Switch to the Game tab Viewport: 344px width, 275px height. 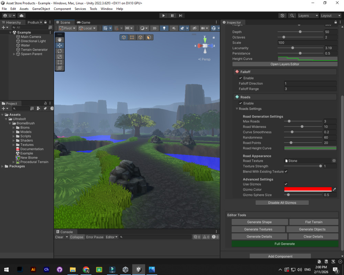84,22
